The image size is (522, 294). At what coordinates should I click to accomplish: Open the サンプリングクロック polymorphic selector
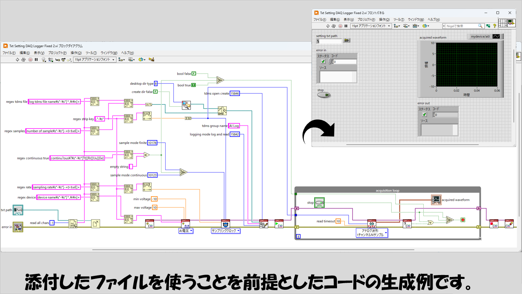click(226, 231)
